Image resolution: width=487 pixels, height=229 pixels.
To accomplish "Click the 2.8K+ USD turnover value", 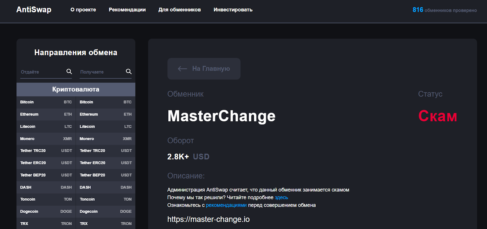I will point(188,157).
